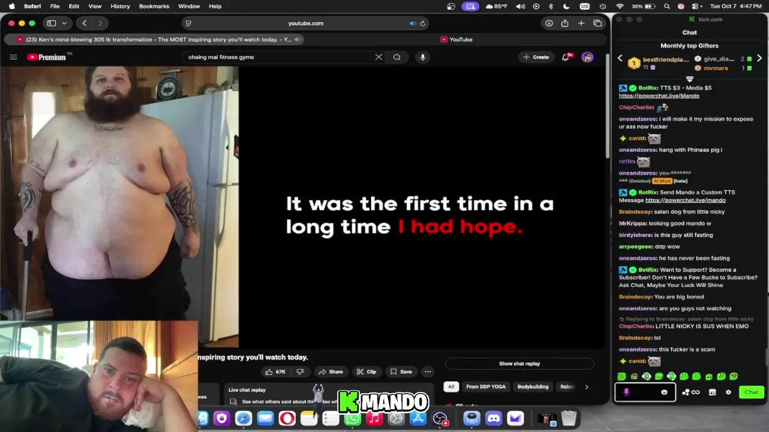Click the Kick chat infinity icon
769x432 pixels.
point(695,392)
